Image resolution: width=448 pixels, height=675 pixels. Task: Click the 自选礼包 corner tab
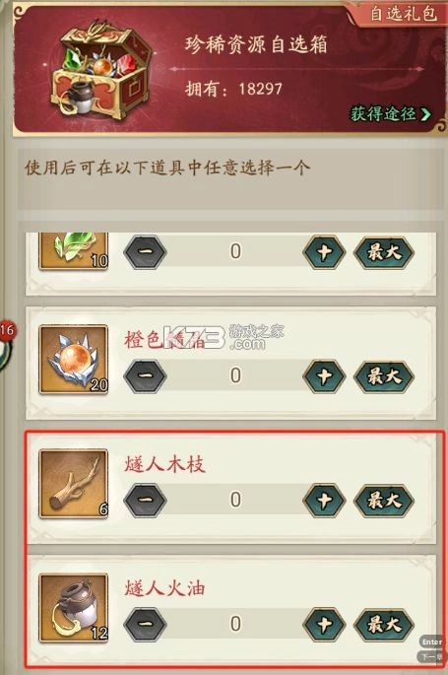coord(402,14)
